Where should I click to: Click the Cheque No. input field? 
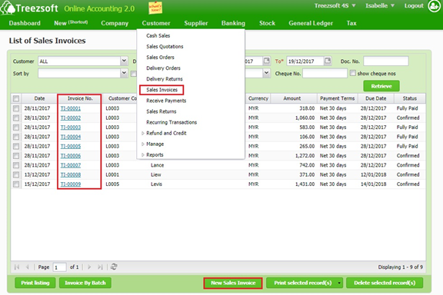click(325, 74)
